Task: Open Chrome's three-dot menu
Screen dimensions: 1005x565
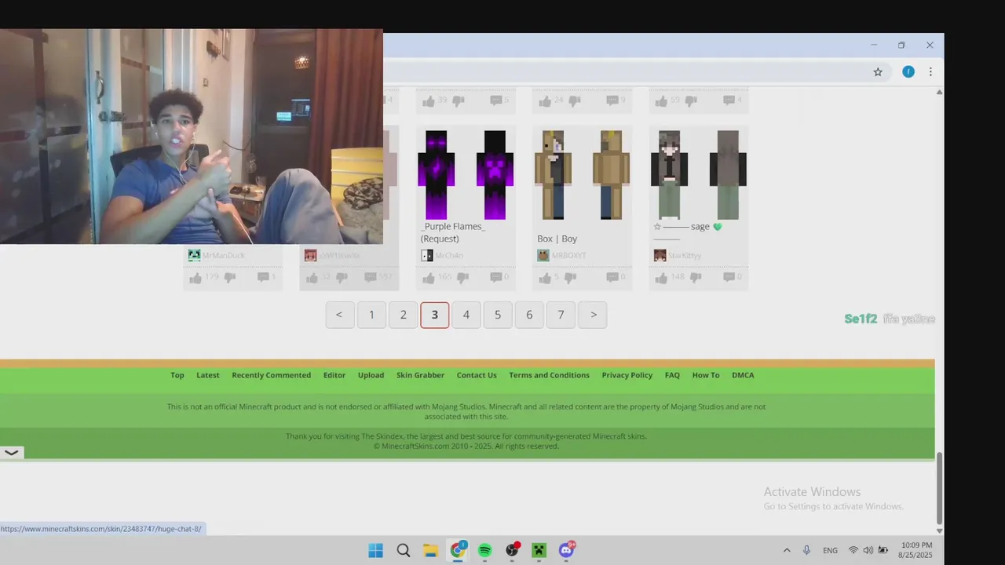Action: point(930,72)
